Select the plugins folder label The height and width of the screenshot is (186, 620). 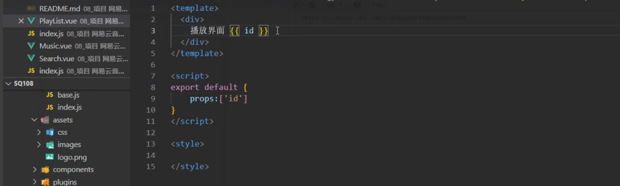(x=65, y=182)
